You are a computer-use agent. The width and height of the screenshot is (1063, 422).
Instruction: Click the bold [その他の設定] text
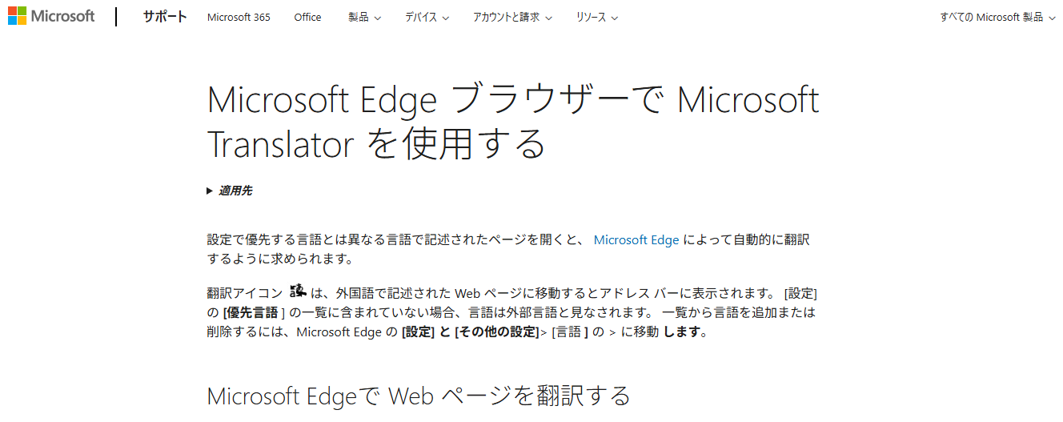pyautogui.click(x=496, y=332)
